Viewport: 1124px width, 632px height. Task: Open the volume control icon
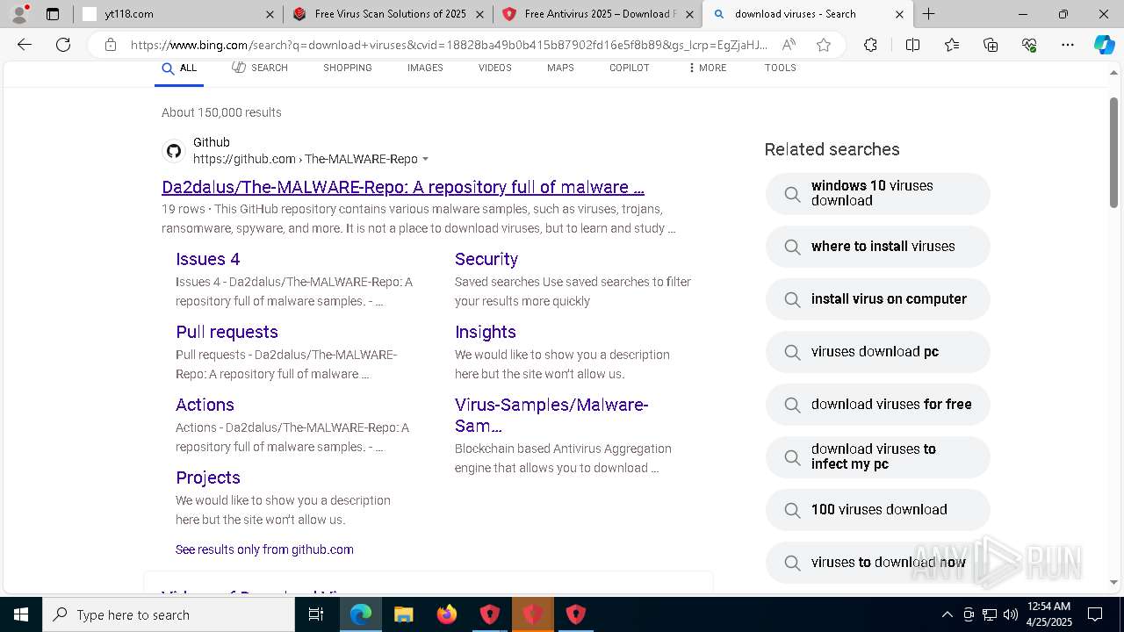coord(1011,614)
